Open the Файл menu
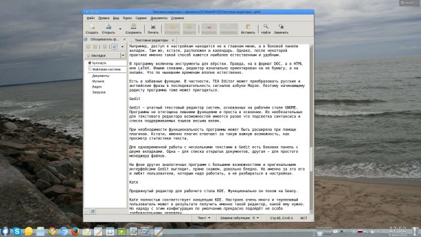 pos(91,18)
